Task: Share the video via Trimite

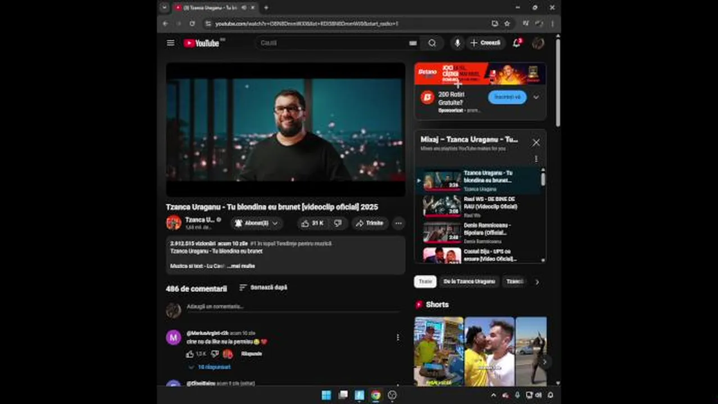Action: (x=369, y=223)
